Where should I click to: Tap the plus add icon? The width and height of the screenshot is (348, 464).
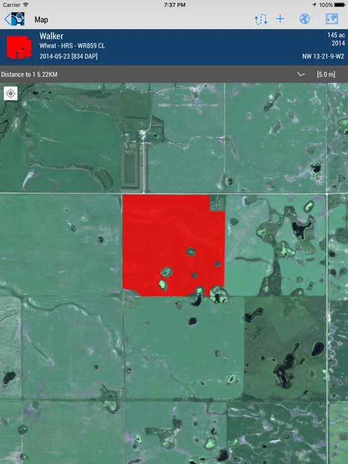(x=280, y=19)
